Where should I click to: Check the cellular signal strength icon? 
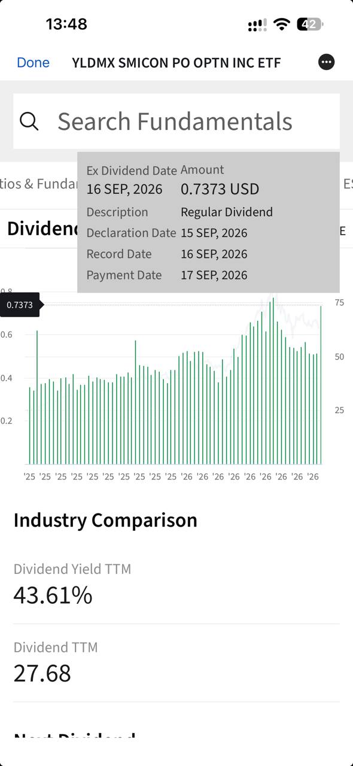point(257,25)
